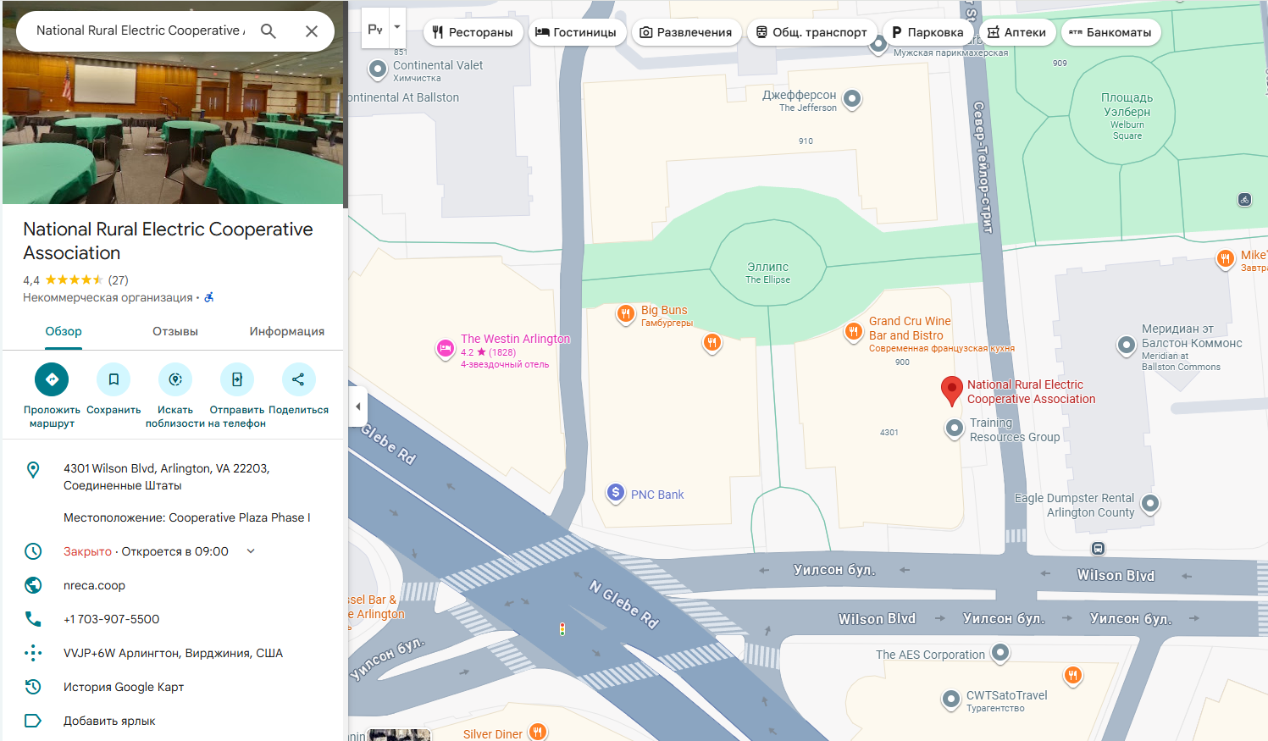This screenshot has height=741, width=1268.
Task: Click the Big Buns restaurant pin
Action: (x=625, y=314)
